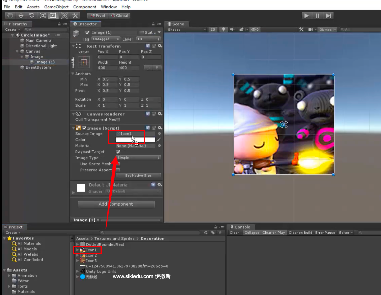The image size is (381, 295).
Task: Open the Window menu
Action: tap(109, 7)
